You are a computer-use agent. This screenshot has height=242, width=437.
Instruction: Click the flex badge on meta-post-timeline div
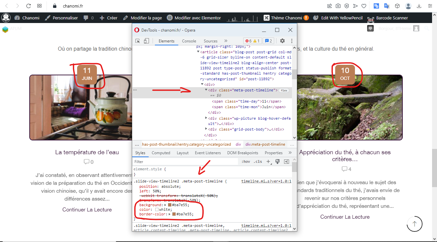(284, 90)
